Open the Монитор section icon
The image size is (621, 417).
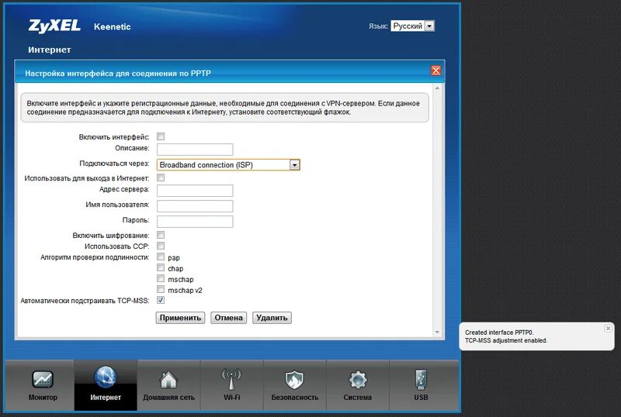tap(43, 379)
